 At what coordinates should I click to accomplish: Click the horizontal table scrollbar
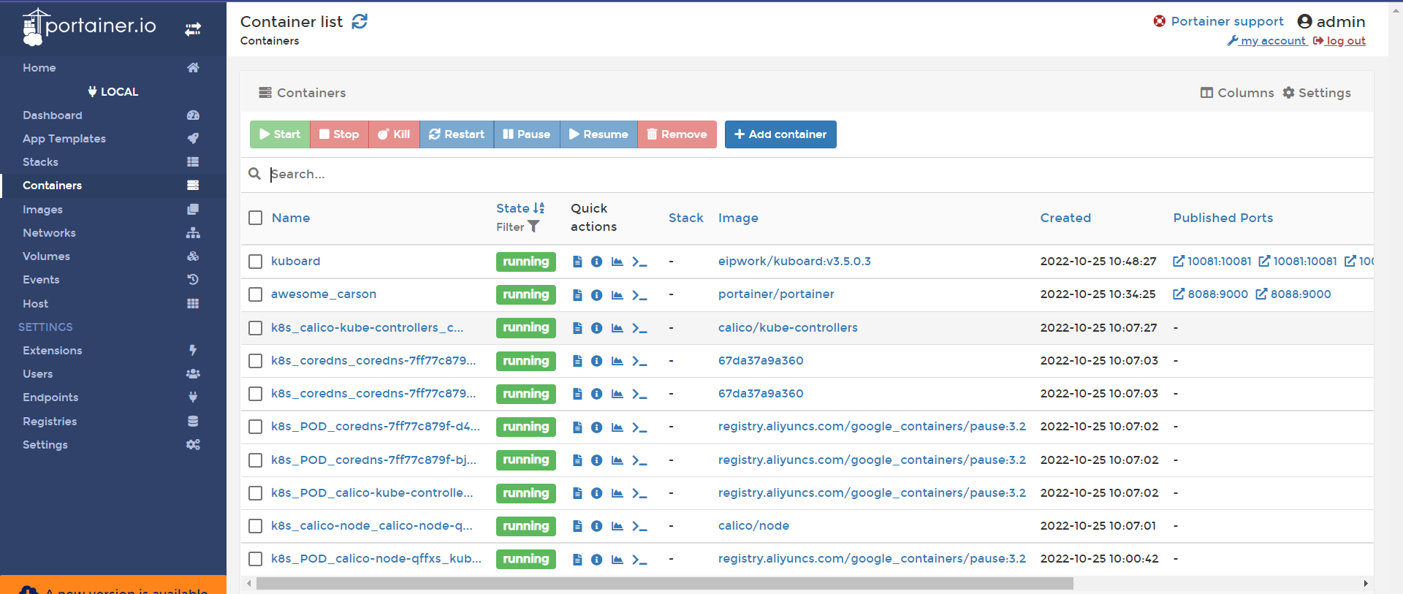point(664,584)
